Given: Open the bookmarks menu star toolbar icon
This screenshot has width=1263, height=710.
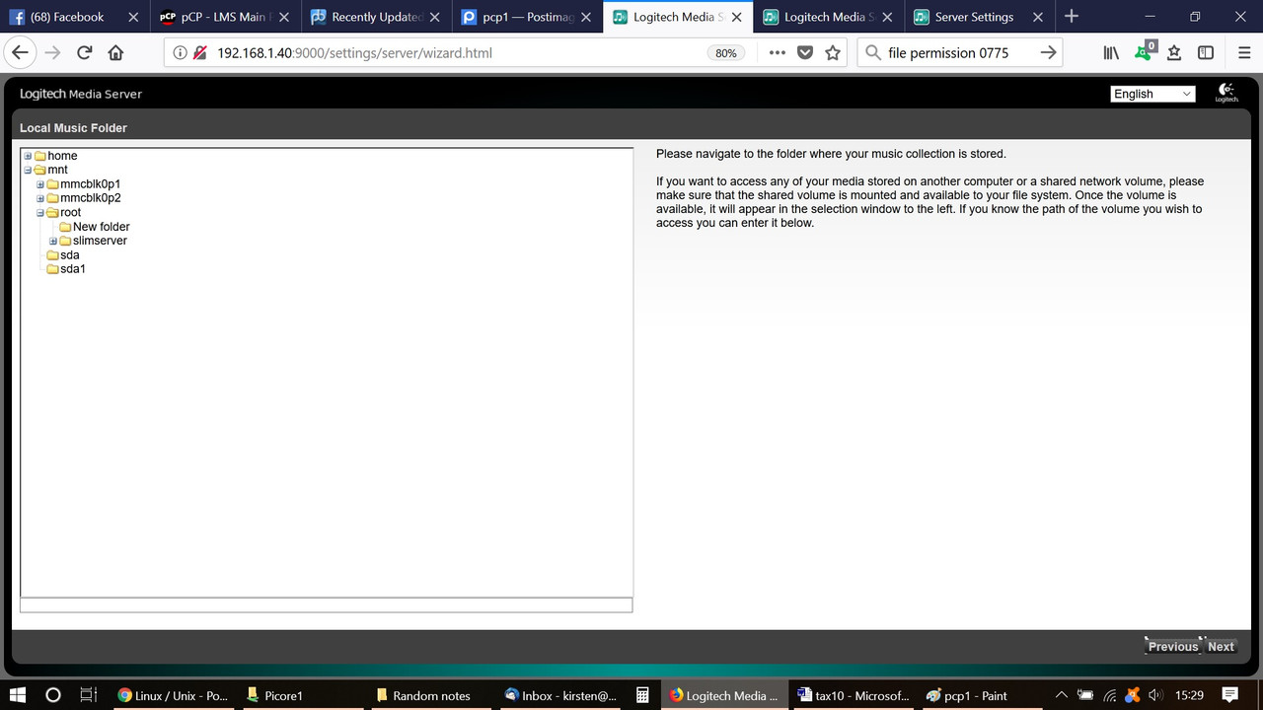Looking at the screenshot, I should (1174, 53).
